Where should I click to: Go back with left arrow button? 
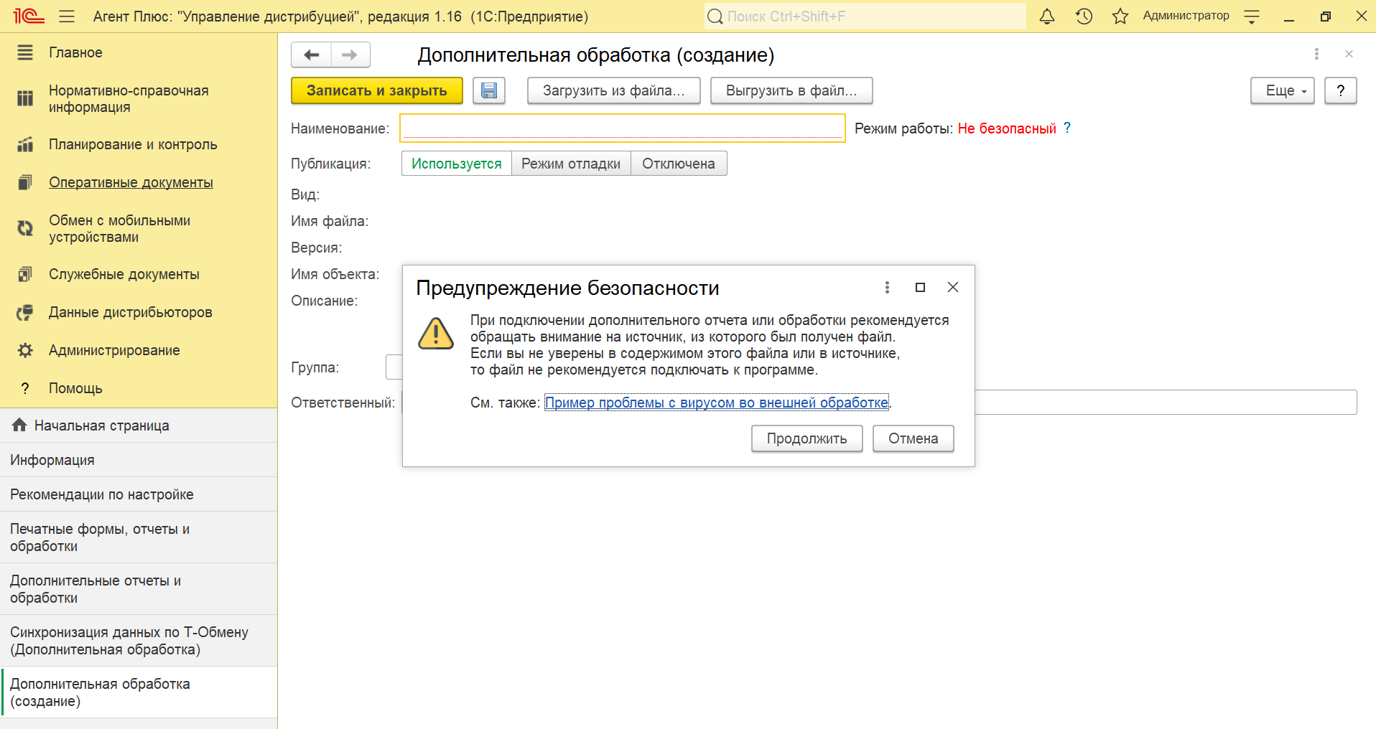[312, 55]
